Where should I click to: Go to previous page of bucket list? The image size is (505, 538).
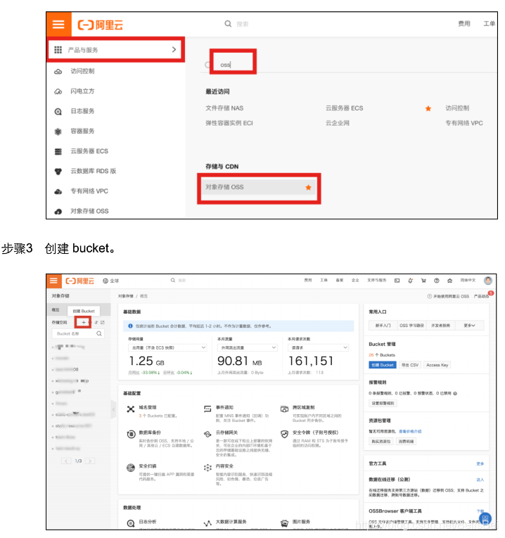click(66, 461)
